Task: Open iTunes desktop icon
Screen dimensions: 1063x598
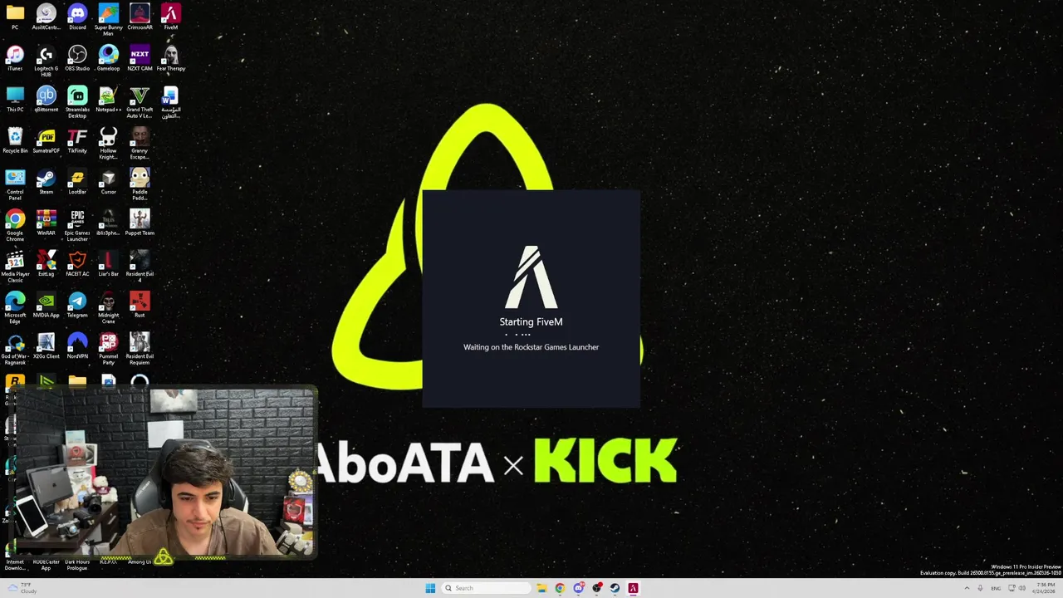Action: click(x=15, y=58)
